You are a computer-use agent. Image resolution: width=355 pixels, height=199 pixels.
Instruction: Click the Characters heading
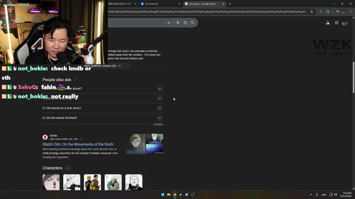click(x=52, y=168)
